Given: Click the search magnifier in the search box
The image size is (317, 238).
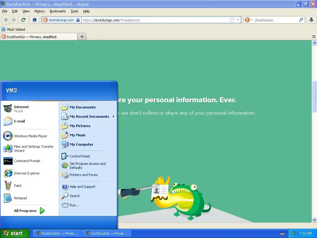Looking at the screenshot, I should click(x=301, y=20).
